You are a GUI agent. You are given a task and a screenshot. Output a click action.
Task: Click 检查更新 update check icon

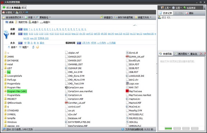click(185, 8)
